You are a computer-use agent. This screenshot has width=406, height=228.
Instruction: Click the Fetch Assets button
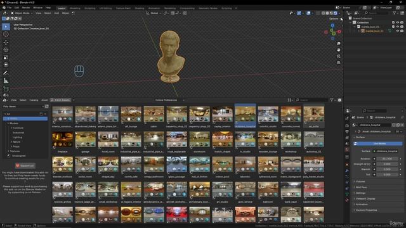click(60, 100)
